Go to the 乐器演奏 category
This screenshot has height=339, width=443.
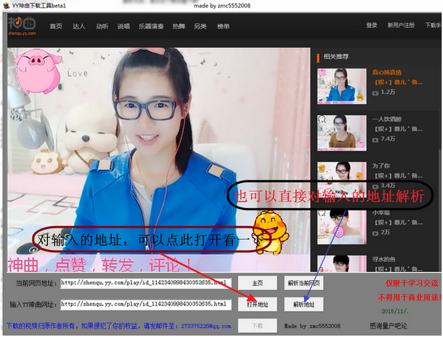151,26
